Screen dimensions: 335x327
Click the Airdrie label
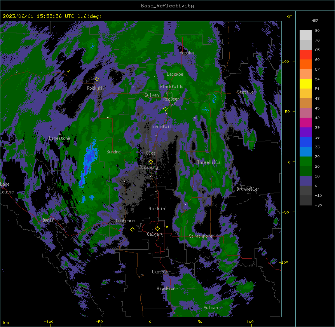(157, 209)
